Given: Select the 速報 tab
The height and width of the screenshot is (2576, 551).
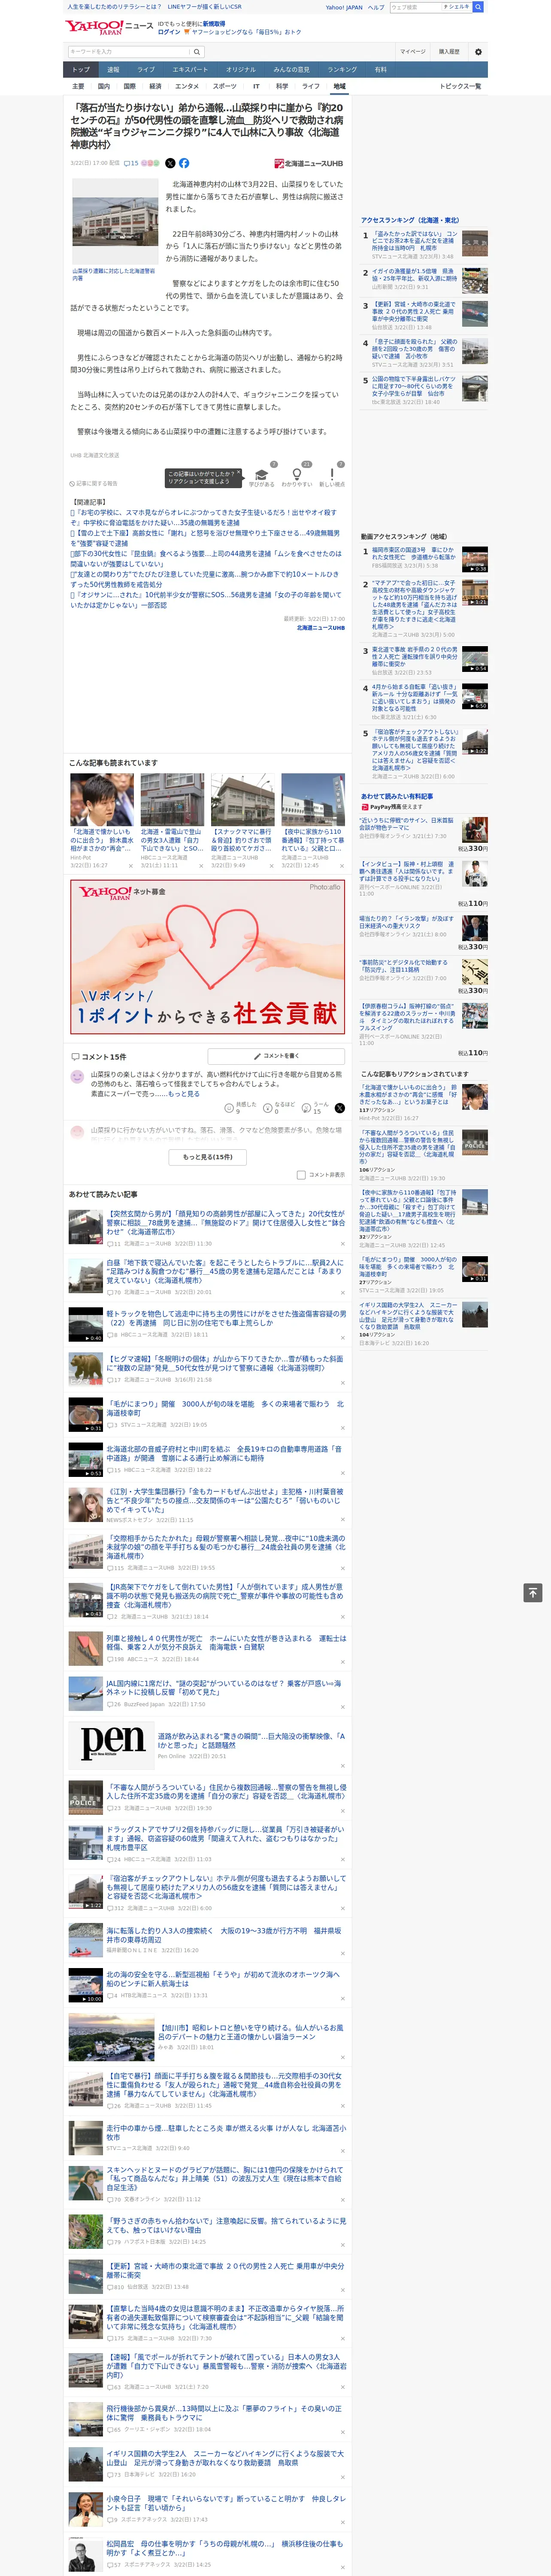Looking at the screenshot, I should 113,70.
